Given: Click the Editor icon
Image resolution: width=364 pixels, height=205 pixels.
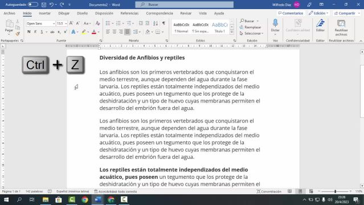Looking at the screenshot, I should (x=320, y=23).
